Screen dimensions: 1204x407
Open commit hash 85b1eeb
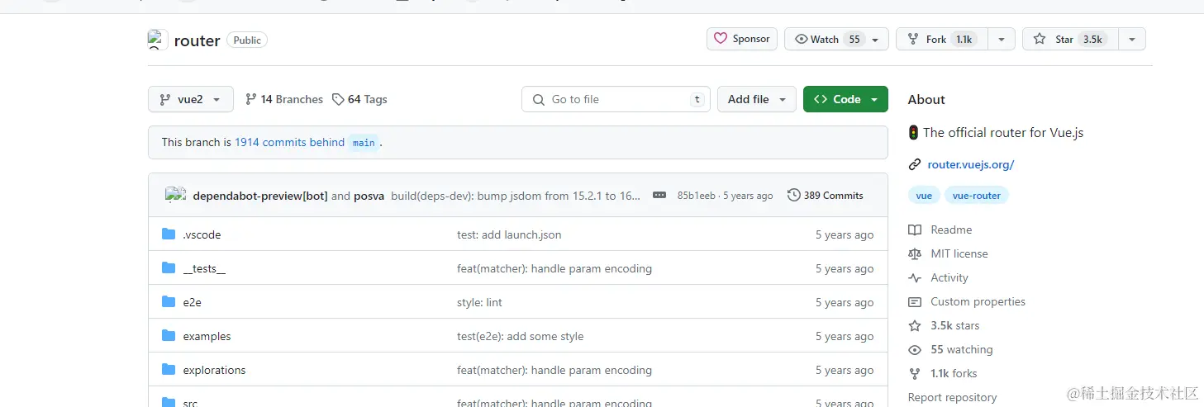(696, 196)
